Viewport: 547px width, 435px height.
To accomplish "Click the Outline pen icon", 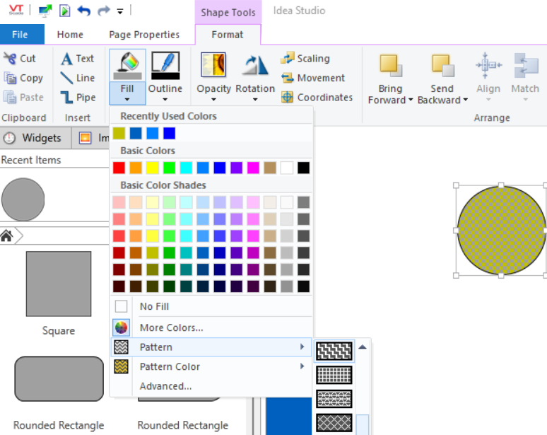I will pyautogui.click(x=165, y=65).
